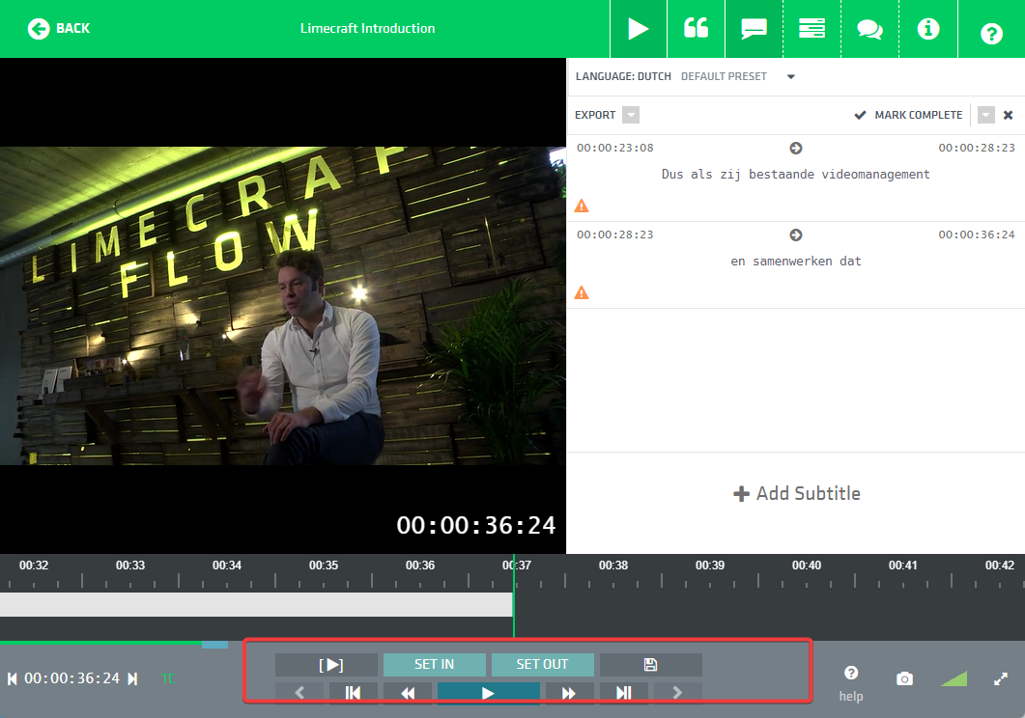Click the next right chevron button
The width and height of the screenshot is (1025, 718).
(678, 693)
